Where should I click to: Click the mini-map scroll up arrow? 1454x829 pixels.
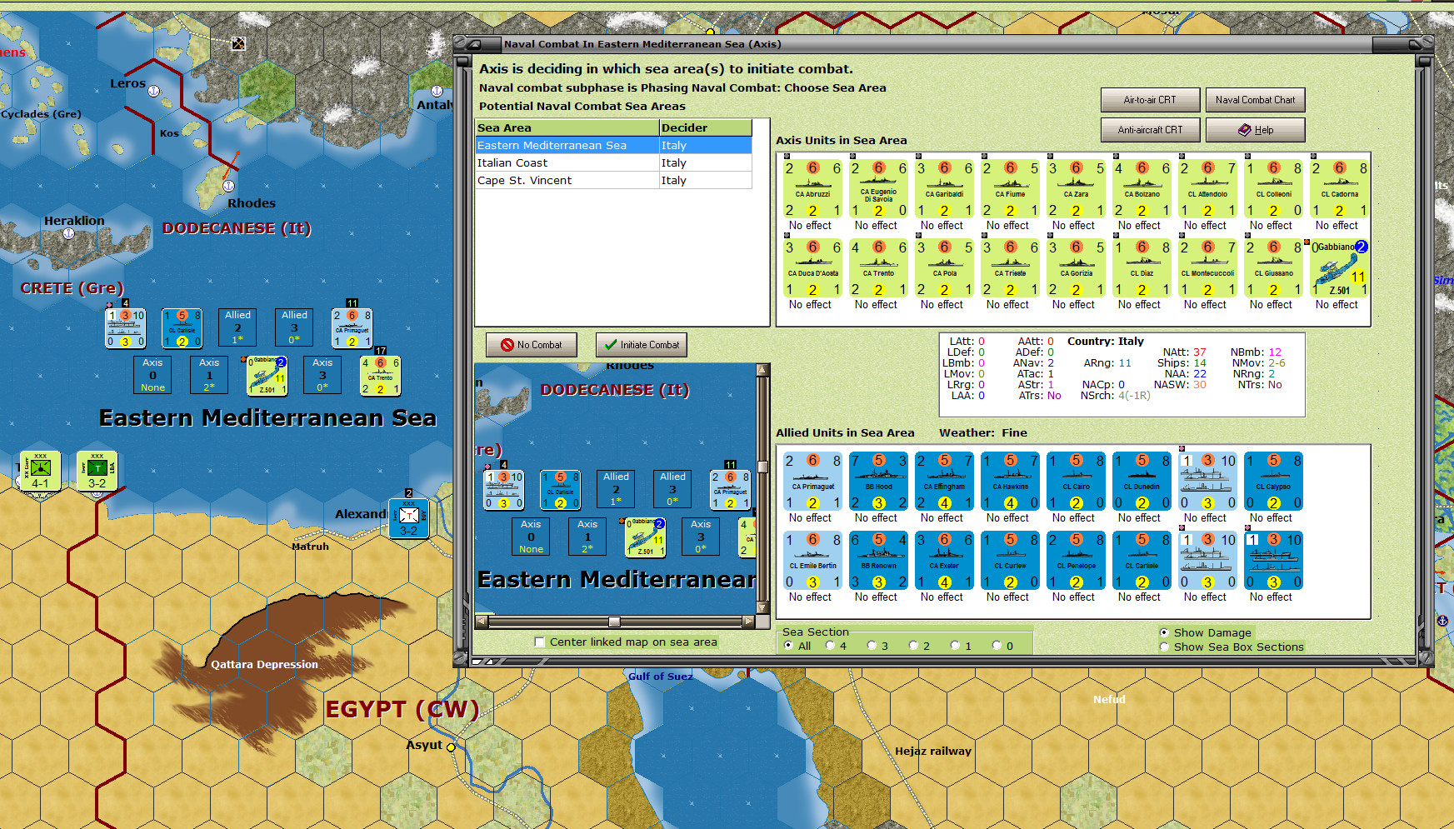pyautogui.click(x=762, y=370)
